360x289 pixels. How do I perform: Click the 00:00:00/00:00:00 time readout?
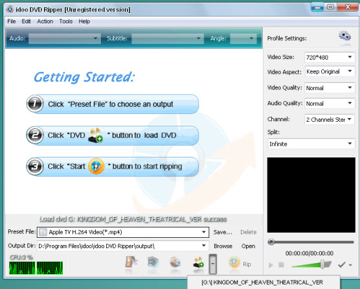(309, 253)
